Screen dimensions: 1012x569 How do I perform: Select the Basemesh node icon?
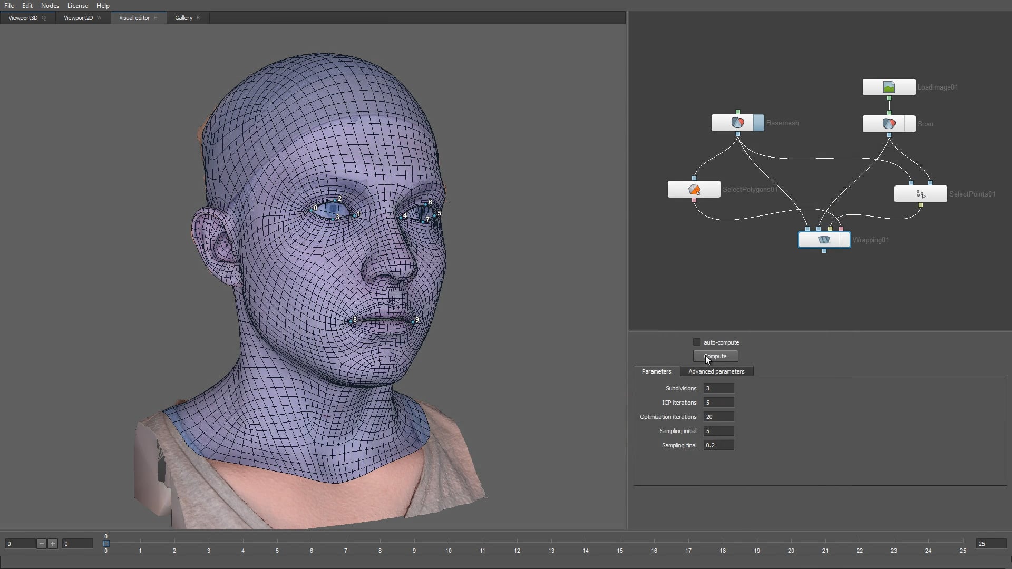coord(737,122)
